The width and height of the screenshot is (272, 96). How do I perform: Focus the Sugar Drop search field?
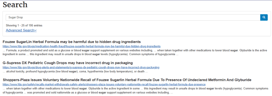(133, 17)
